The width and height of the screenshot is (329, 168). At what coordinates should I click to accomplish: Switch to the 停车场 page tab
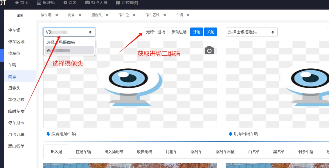(x=46, y=15)
